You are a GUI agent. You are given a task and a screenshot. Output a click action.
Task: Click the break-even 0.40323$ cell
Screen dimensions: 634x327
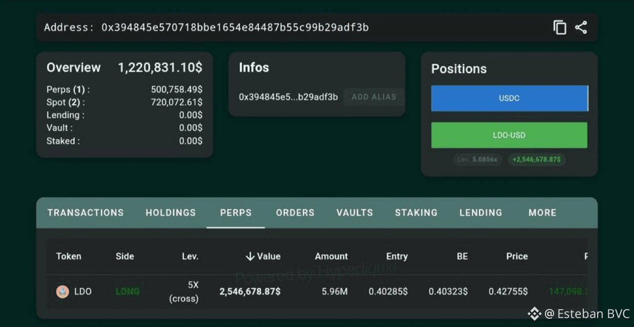coord(448,291)
